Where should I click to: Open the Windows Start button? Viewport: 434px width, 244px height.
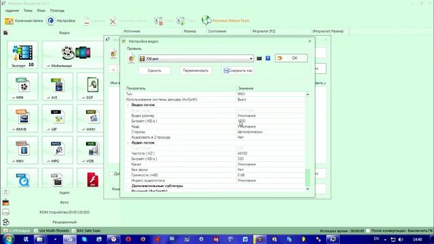pos(7,239)
